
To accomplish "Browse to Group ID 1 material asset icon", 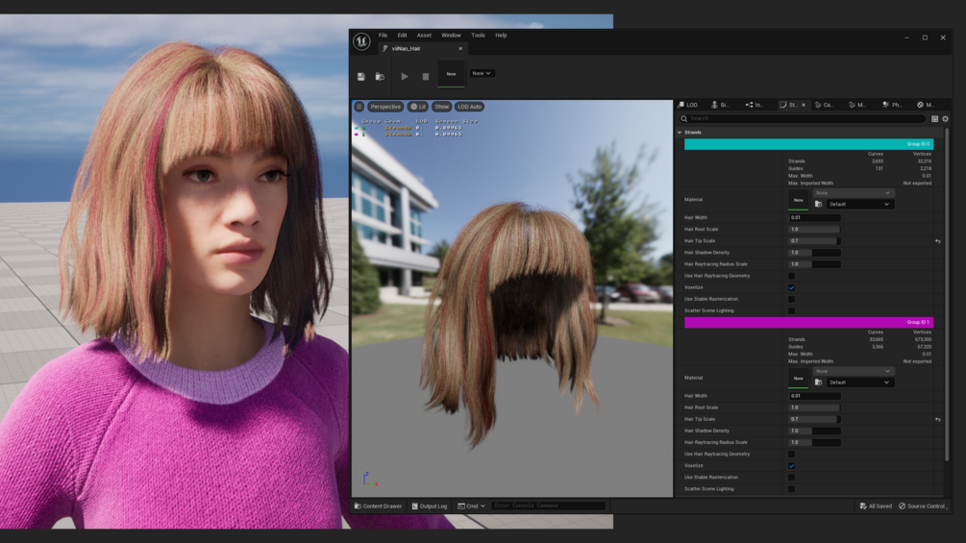I will pyautogui.click(x=818, y=383).
